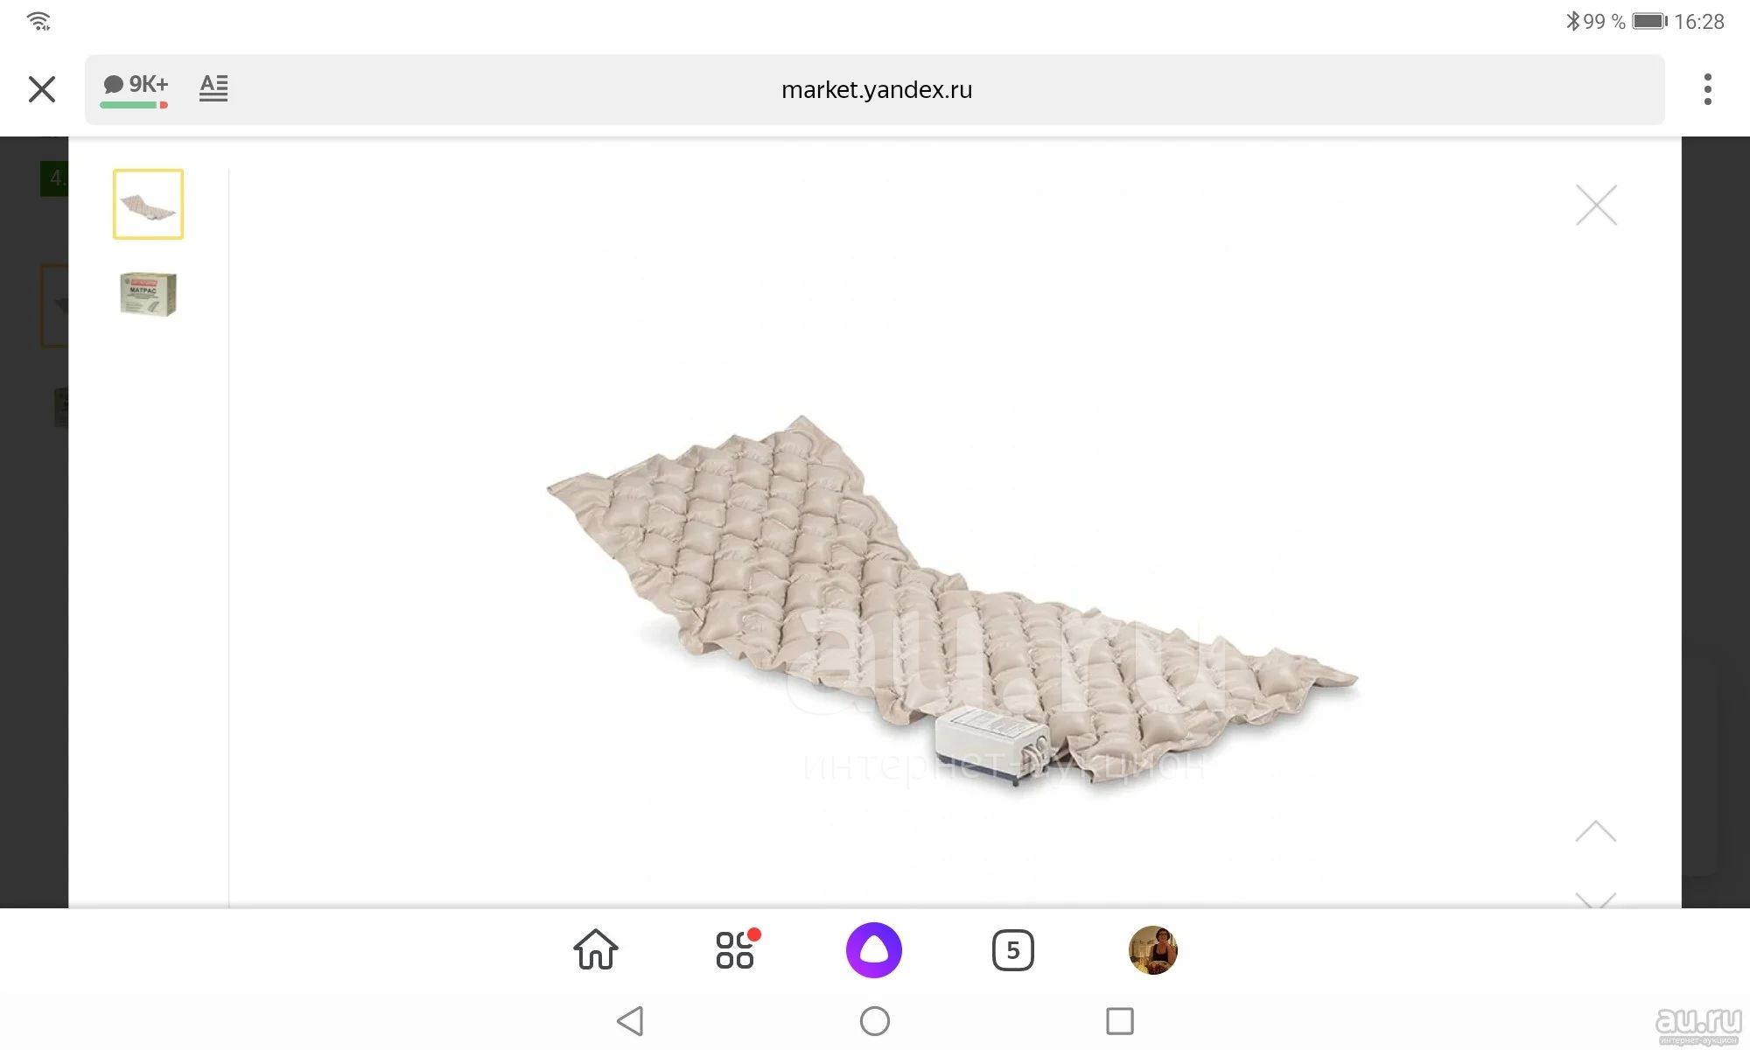The width and height of the screenshot is (1750, 1050).
Task: Go to the browser home icon
Action: (596, 949)
